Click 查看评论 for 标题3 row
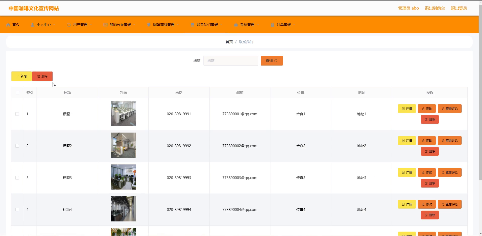482x236 pixels. (450, 172)
